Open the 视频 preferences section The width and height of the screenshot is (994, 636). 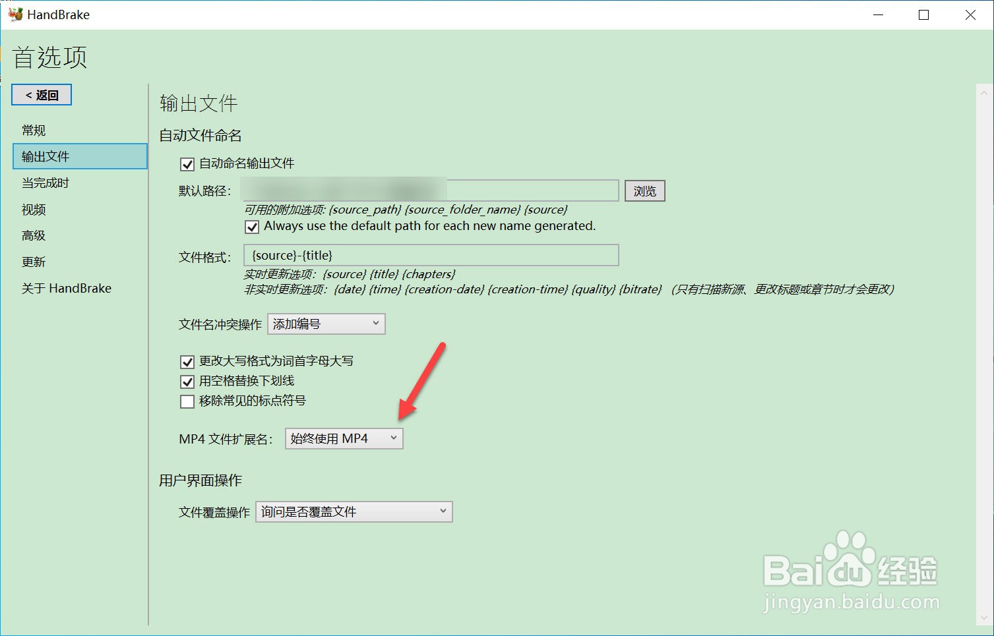[x=34, y=210]
